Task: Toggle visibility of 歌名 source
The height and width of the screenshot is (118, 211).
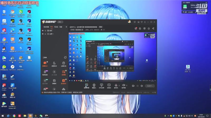Action: 43,31
